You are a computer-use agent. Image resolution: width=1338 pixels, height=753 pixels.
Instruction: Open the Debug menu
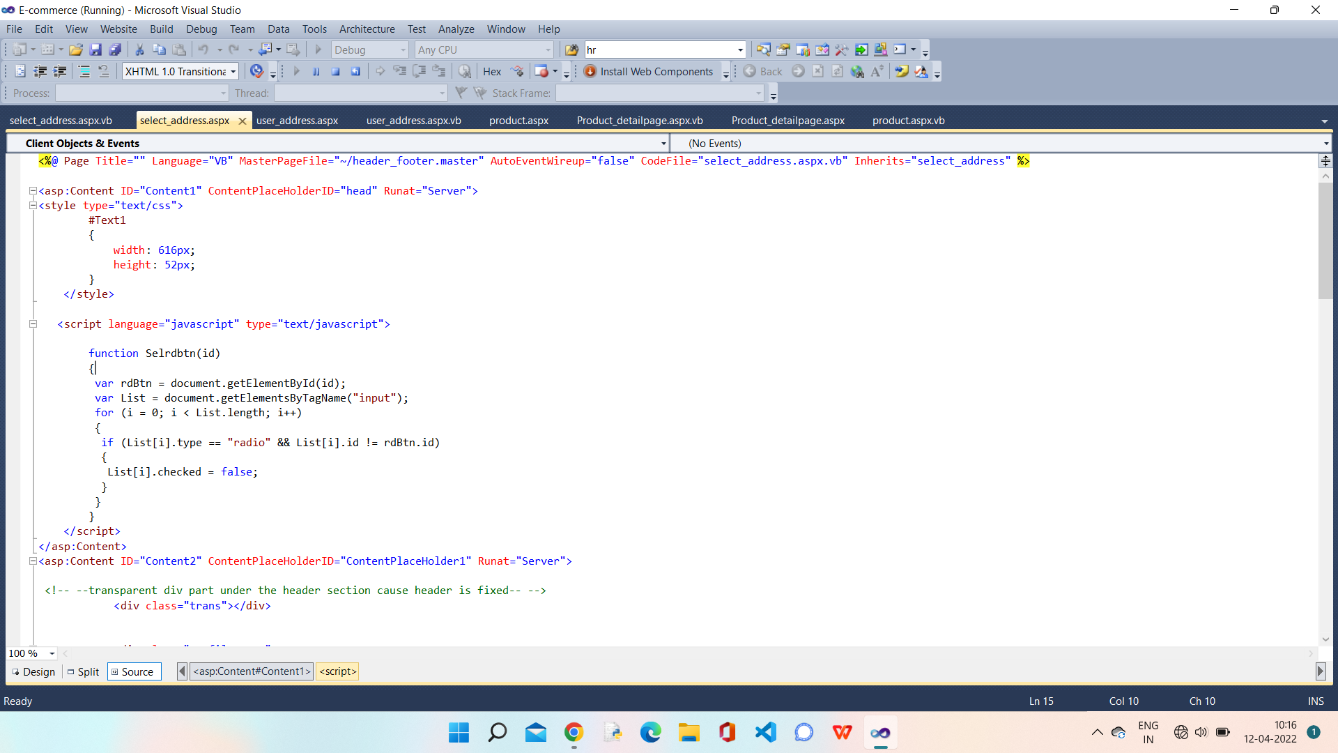201,29
